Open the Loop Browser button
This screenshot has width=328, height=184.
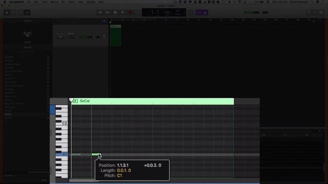coord(315,12)
